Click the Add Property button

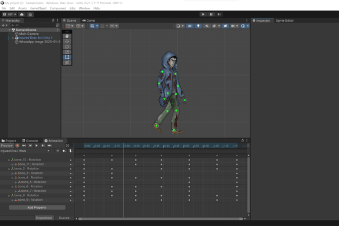(37, 208)
